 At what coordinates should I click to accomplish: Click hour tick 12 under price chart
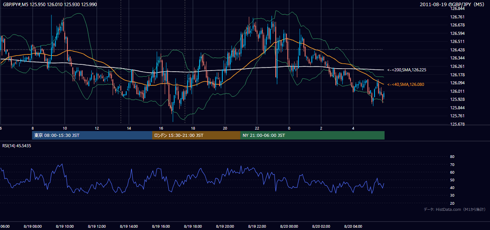[x=97, y=128]
